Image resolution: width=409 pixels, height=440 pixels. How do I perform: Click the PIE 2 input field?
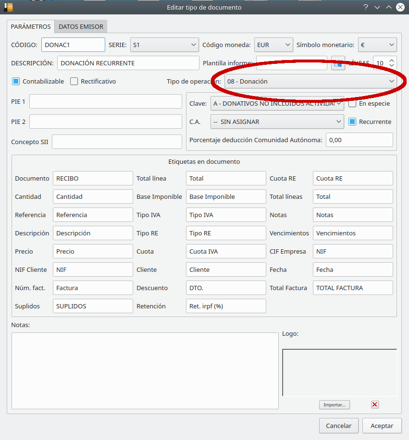tap(106, 122)
